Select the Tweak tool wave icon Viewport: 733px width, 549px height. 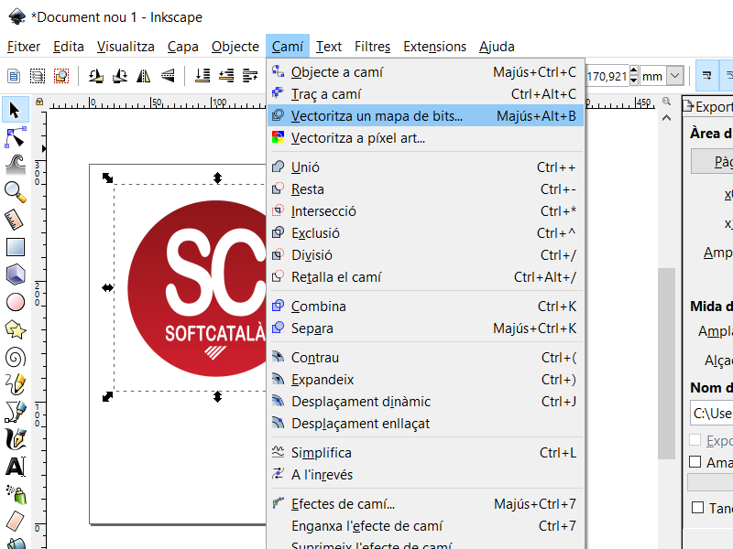16,165
